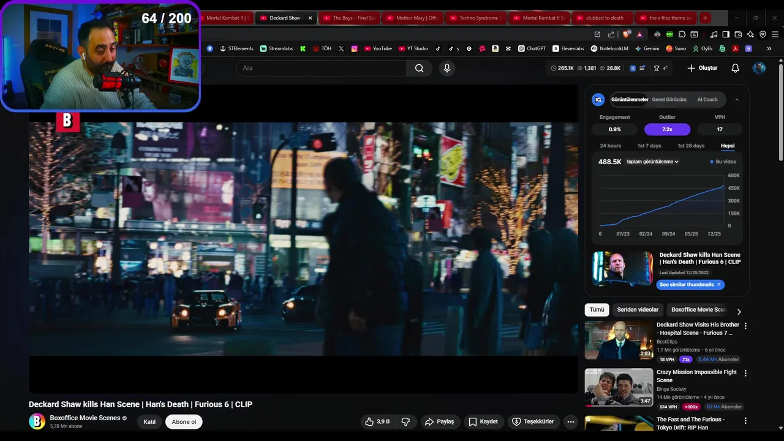Click the Teşekkürler thanks button
784x441 pixels.
click(533, 421)
